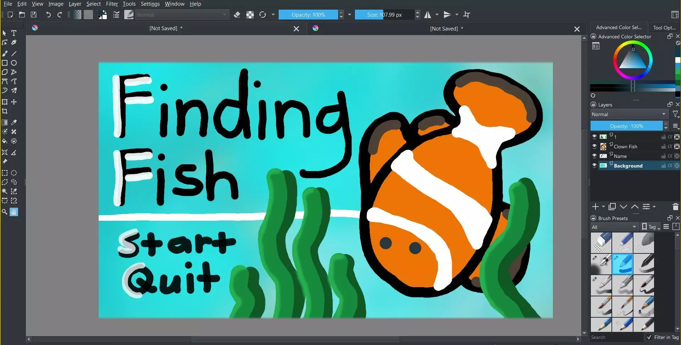Select the Freehand Brush tool
681x345 pixels.
coord(5,53)
